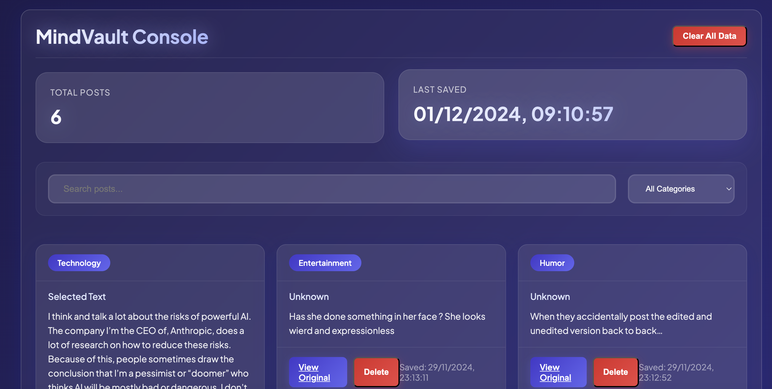Select the Entertainment category badge
Screen dimensions: 772x389
coord(325,263)
